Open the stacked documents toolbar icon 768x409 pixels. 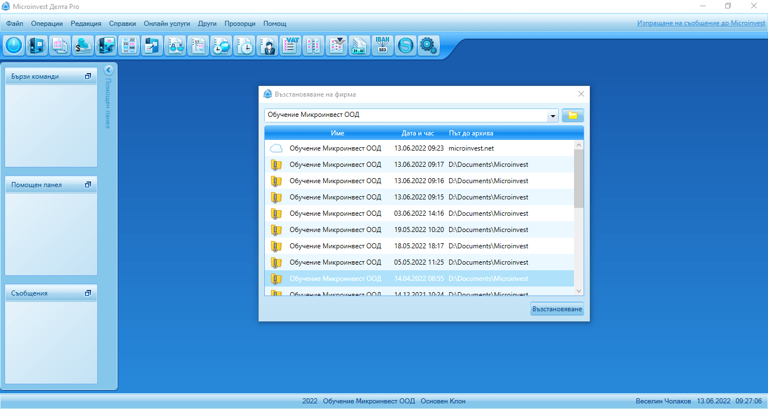60,45
